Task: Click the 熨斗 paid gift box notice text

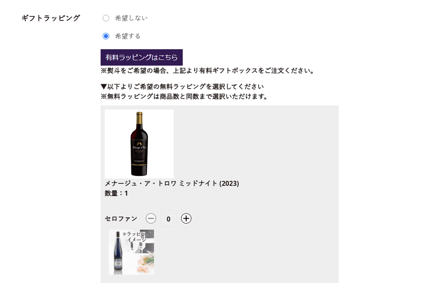Action: [x=207, y=71]
